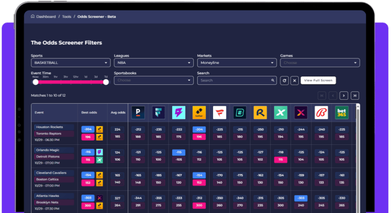Go to previous page of matches
Screen dimensions: 391x213
point(333,96)
